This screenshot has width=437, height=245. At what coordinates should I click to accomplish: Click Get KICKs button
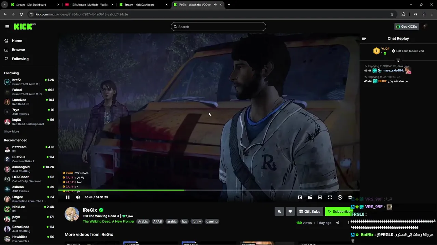(x=407, y=27)
